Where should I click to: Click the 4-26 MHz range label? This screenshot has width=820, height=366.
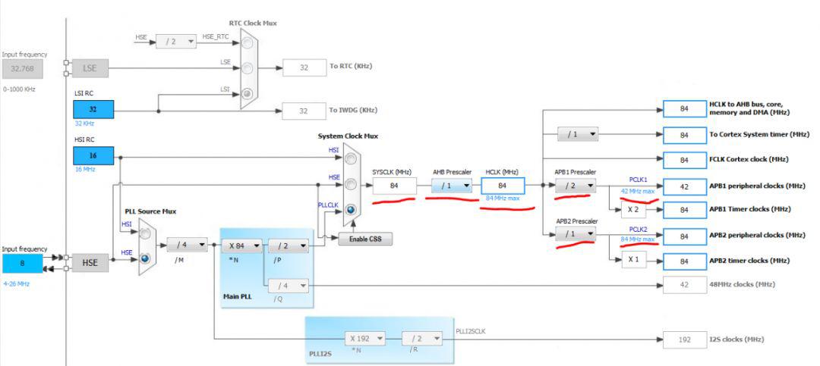[x=16, y=283]
